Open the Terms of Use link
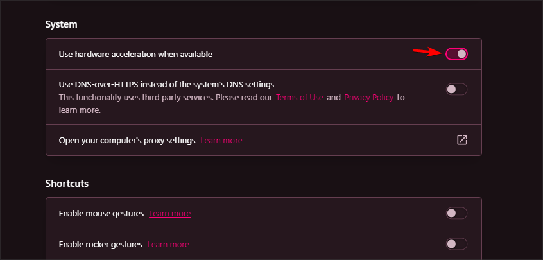Image resolution: width=543 pixels, height=260 pixels. click(299, 98)
